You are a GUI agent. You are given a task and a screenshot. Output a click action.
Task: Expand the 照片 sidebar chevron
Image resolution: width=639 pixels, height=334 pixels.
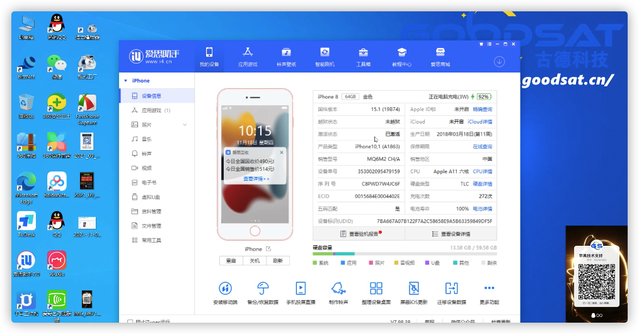pos(185,125)
